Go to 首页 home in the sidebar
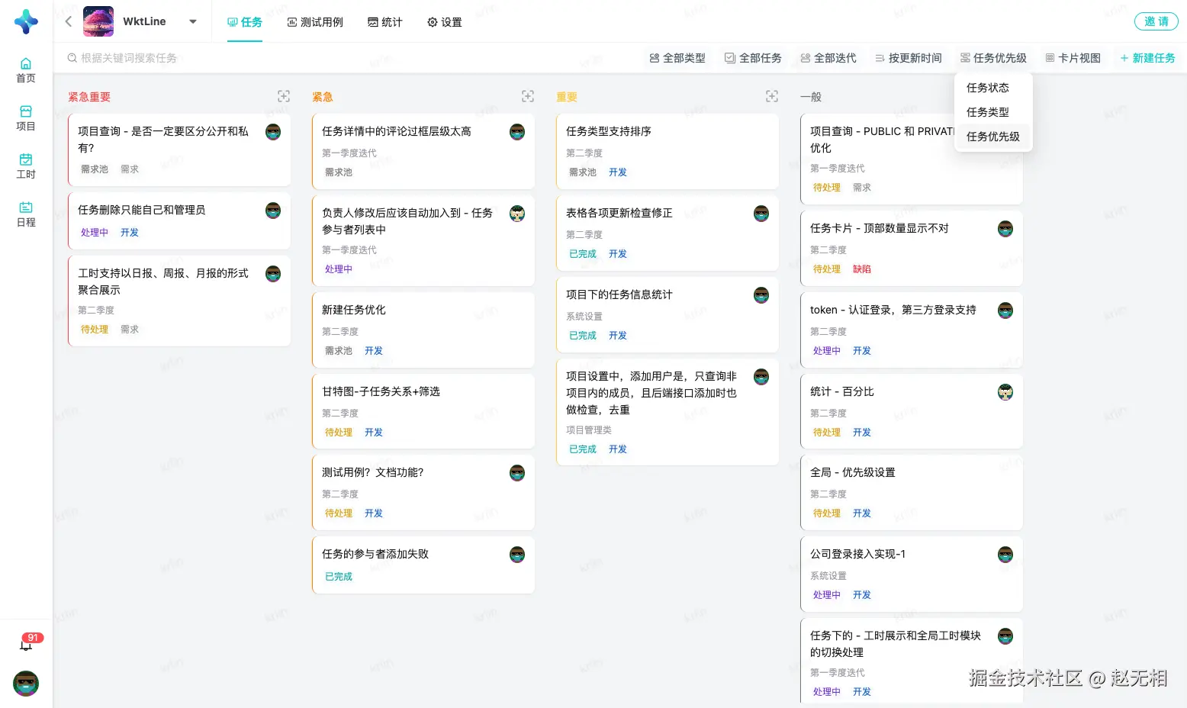1187x708 pixels. (26, 70)
